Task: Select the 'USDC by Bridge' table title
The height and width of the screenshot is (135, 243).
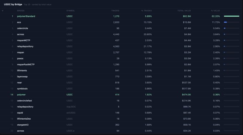Action: [13, 5]
